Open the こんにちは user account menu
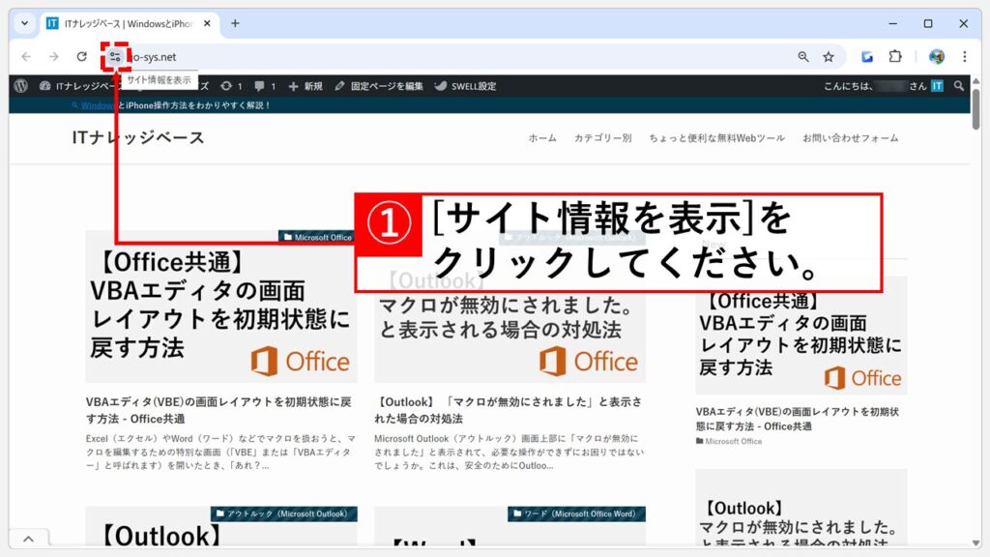Screen dimensions: 990x557 click(884, 86)
